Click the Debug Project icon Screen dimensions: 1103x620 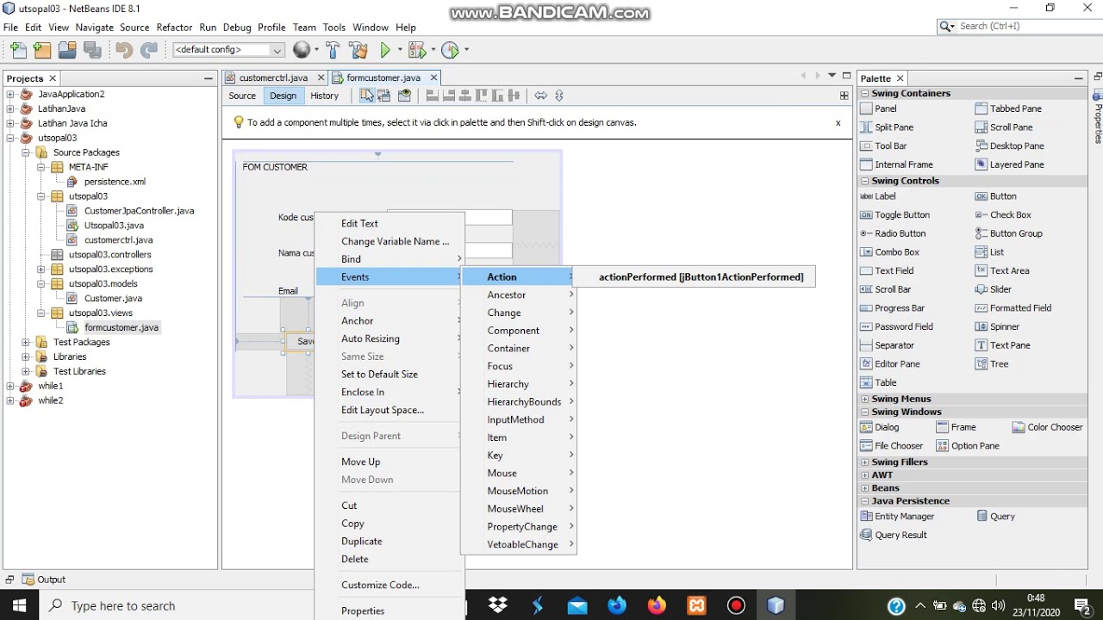coord(416,50)
